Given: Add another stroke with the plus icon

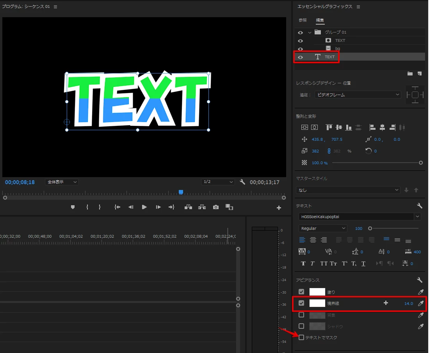Looking at the screenshot, I should [x=386, y=303].
